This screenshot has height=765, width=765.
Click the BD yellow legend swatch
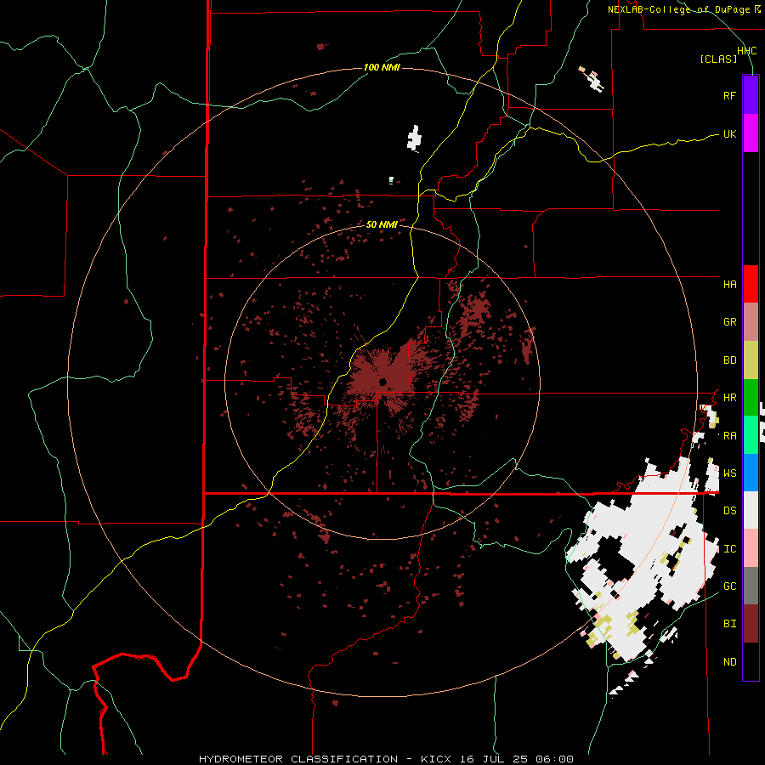click(x=751, y=360)
